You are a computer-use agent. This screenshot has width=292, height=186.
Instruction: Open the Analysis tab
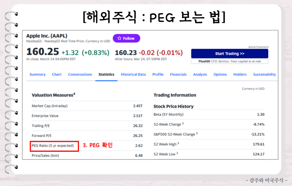coord(200,75)
